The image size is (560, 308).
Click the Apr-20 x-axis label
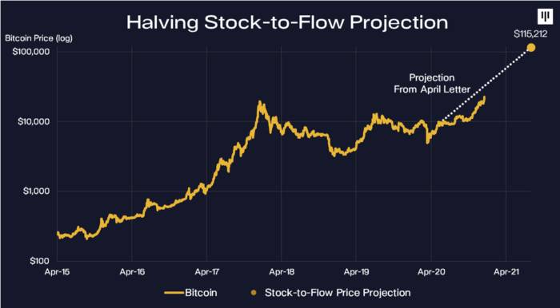click(431, 272)
